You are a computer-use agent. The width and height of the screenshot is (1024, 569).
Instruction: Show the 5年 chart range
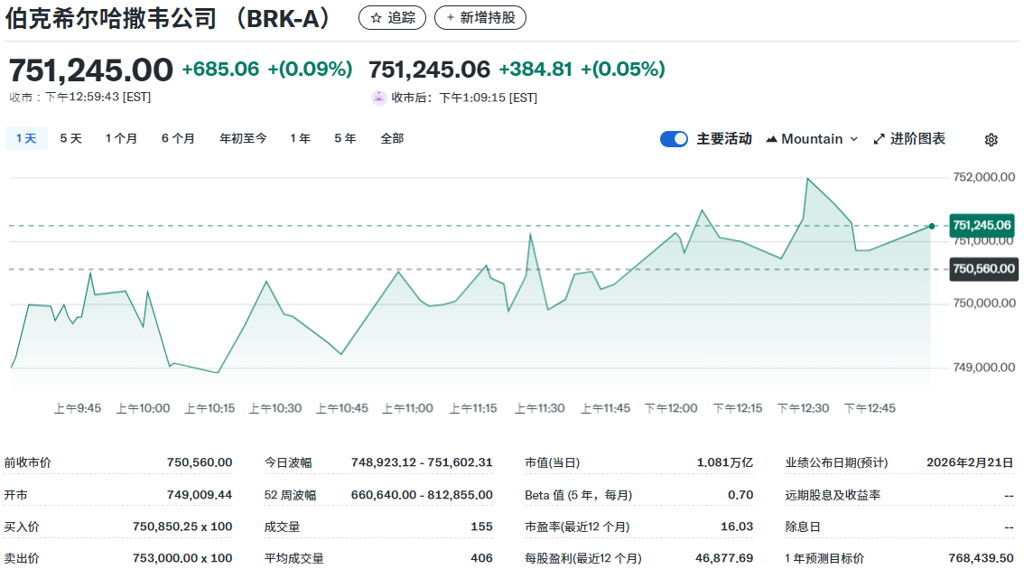tap(345, 138)
